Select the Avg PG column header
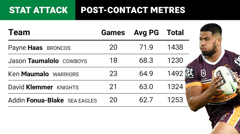 tap(146, 33)
